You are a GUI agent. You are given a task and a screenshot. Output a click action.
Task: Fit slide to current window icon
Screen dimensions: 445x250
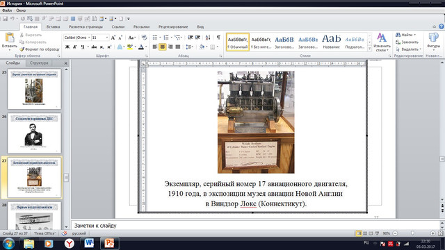[440, 233]
